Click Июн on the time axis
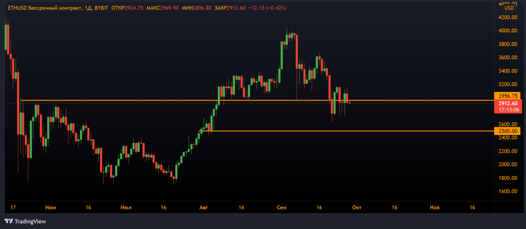The width and height of the screenshot is (526, 229). (51, 207)
